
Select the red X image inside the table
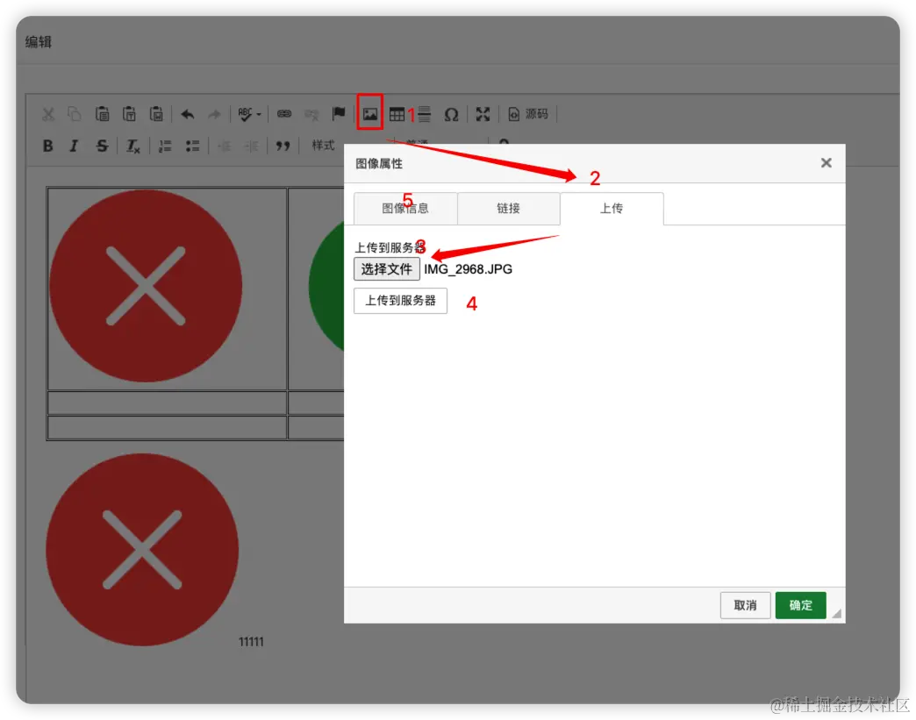(146, 286)
